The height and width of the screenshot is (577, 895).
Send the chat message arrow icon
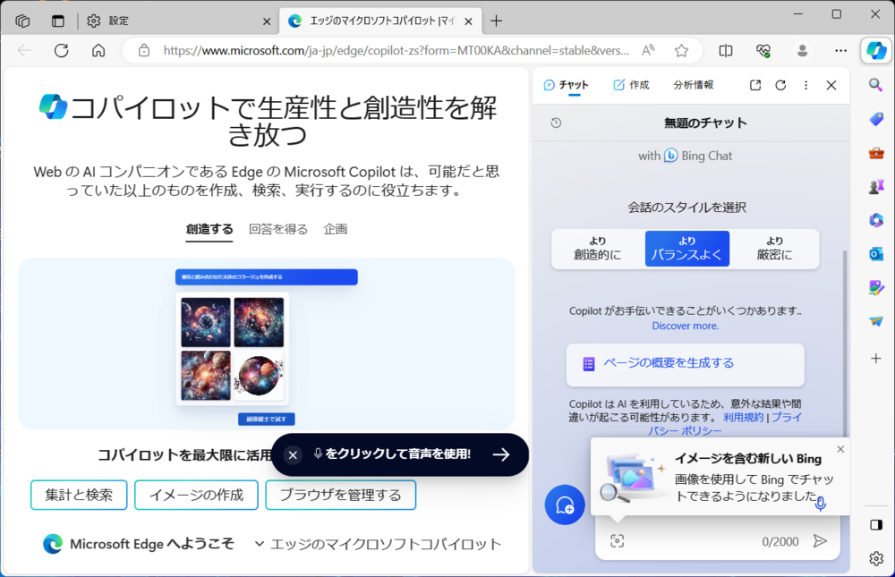tap(820, 541)
